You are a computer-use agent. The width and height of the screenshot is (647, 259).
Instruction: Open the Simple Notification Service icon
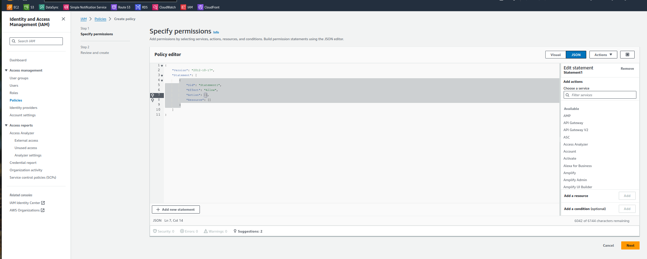pos(66,7)
